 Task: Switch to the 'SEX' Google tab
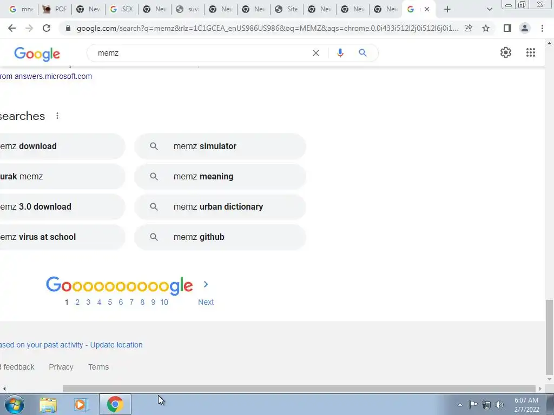[121, 9]
